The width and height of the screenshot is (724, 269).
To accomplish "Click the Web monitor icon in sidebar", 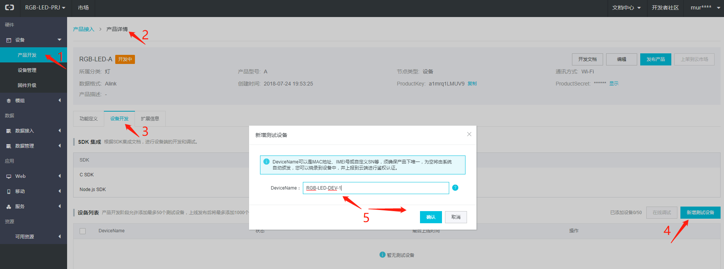I will pos(9,176).
